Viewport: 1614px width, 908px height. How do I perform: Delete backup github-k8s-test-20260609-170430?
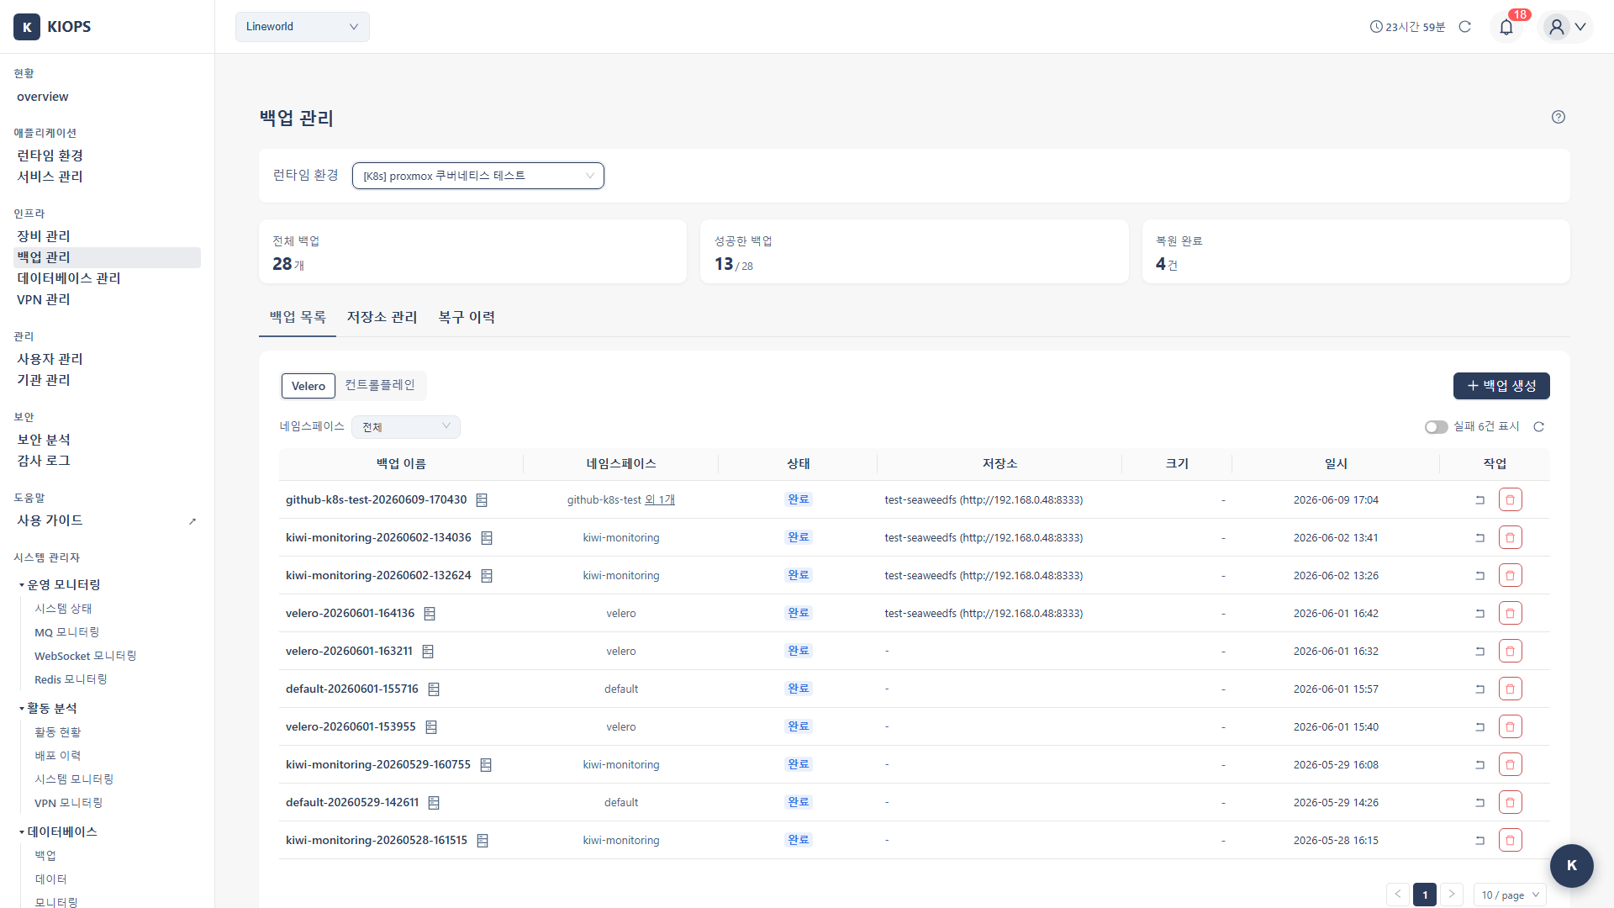1511,499
